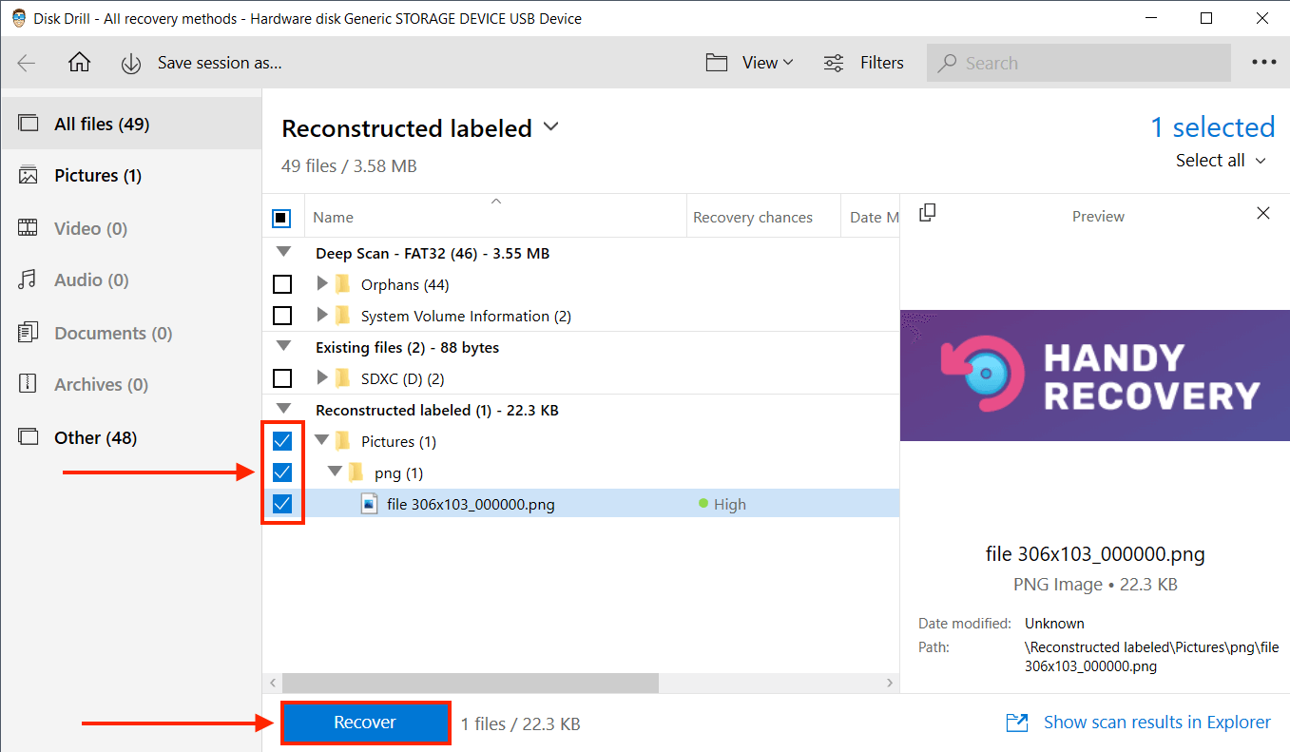Click the Pictures category icon in sidebar

[29, 176]
